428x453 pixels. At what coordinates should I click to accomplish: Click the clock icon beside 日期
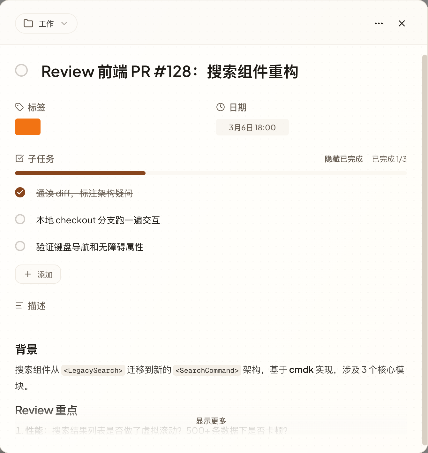[220, 107]
